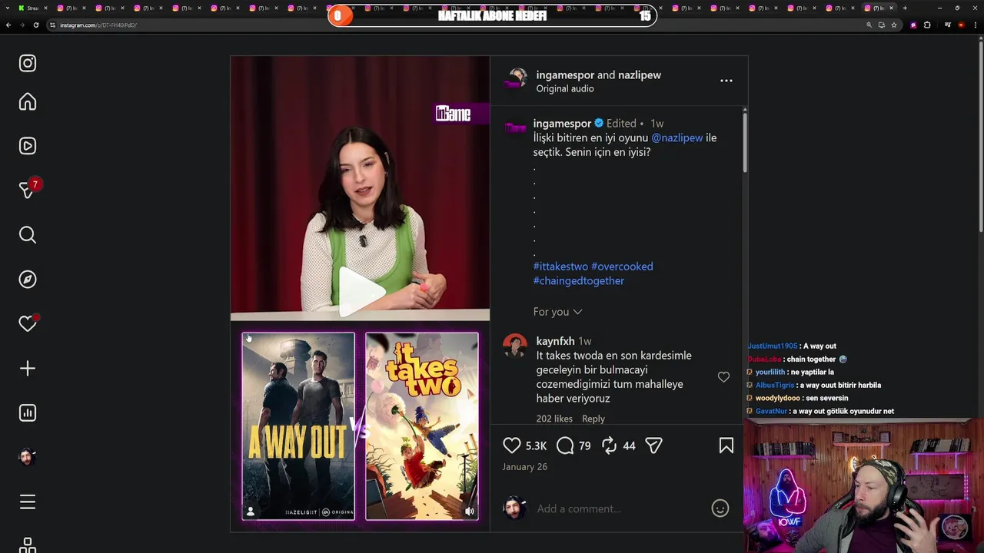
Task: Open the Chrome three-dot menu
Action: pos(975,25)
